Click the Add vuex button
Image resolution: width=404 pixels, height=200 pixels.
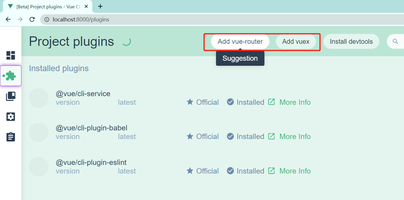295,41
